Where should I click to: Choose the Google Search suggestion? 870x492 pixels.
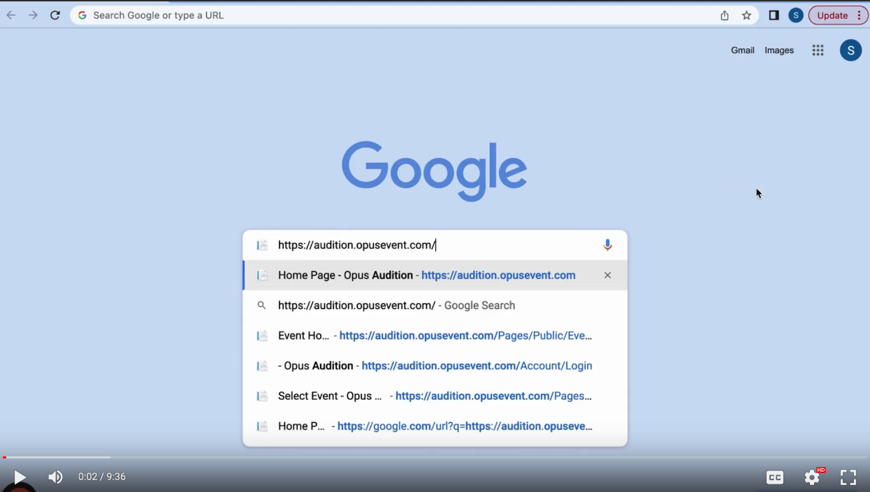tap(435, 305)
